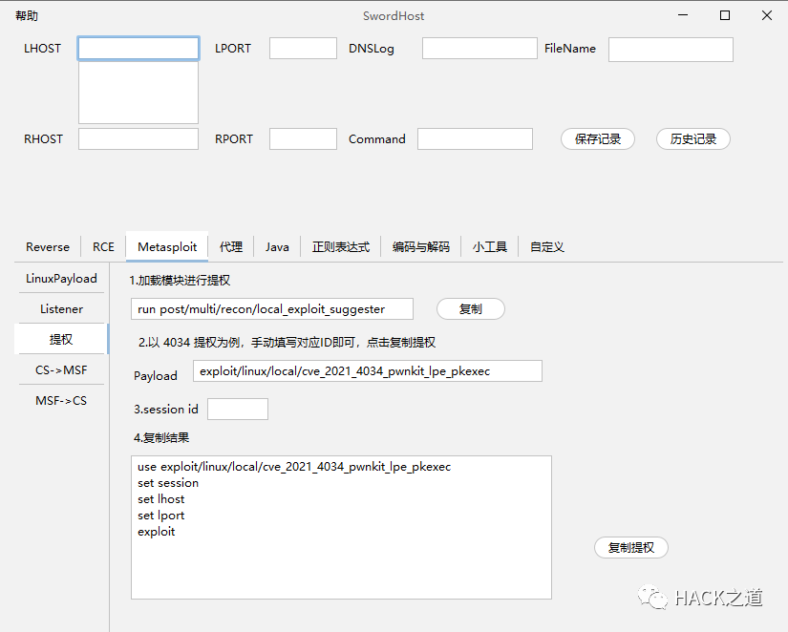This screenshot has width=788, height=632.
Task: Click the 'set lport' line in results
Action: pyautogui.click(x=160, y=516)
